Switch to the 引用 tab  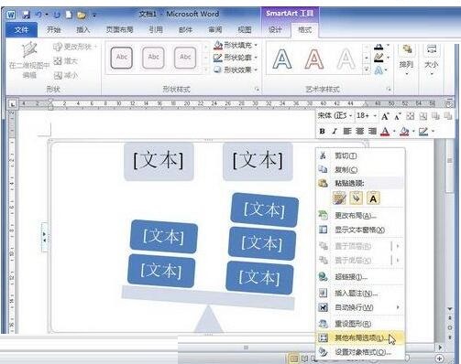point(156,30)
